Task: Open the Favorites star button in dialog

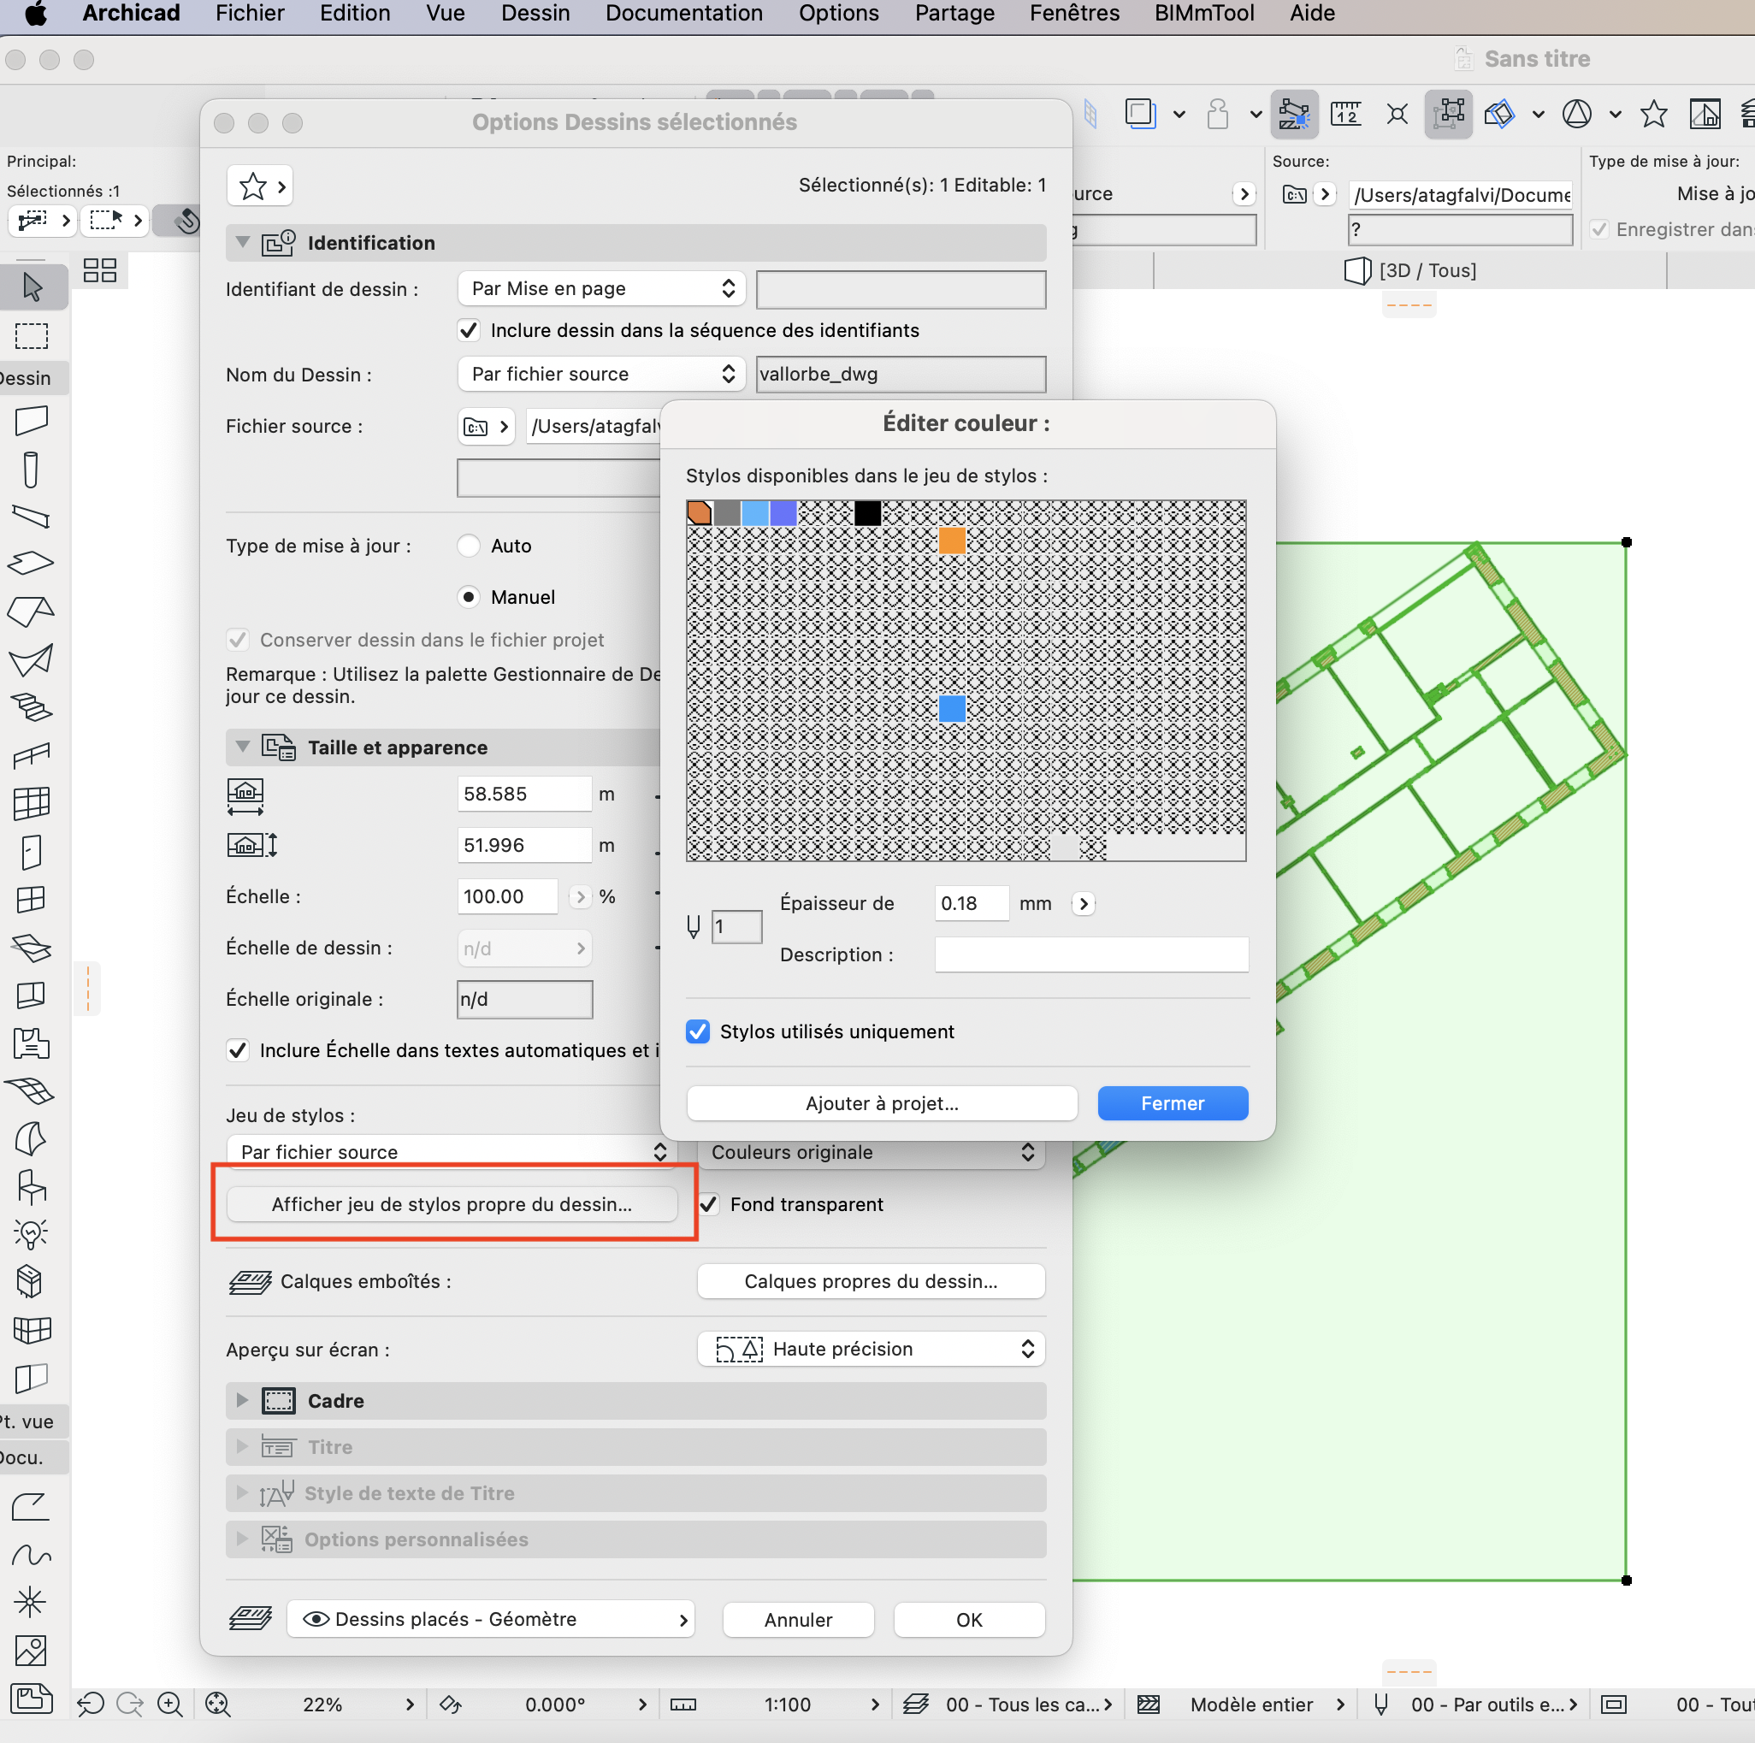Action: point(260,186)
